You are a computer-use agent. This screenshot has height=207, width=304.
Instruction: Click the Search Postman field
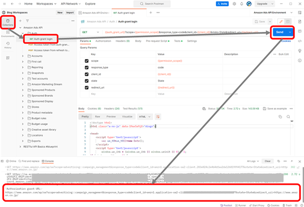coord(152,4)
